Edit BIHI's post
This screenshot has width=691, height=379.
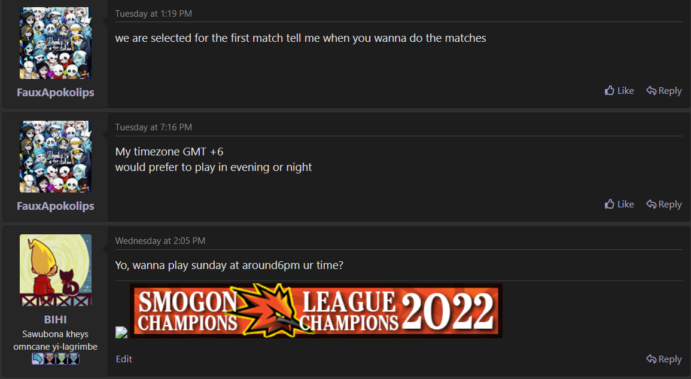click(124, 359)
